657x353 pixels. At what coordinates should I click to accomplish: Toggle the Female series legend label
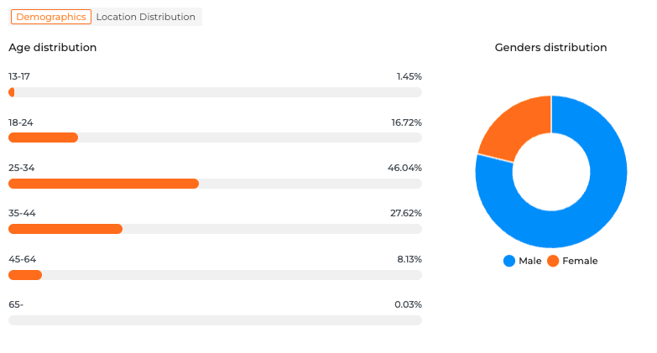click(580, 261)
